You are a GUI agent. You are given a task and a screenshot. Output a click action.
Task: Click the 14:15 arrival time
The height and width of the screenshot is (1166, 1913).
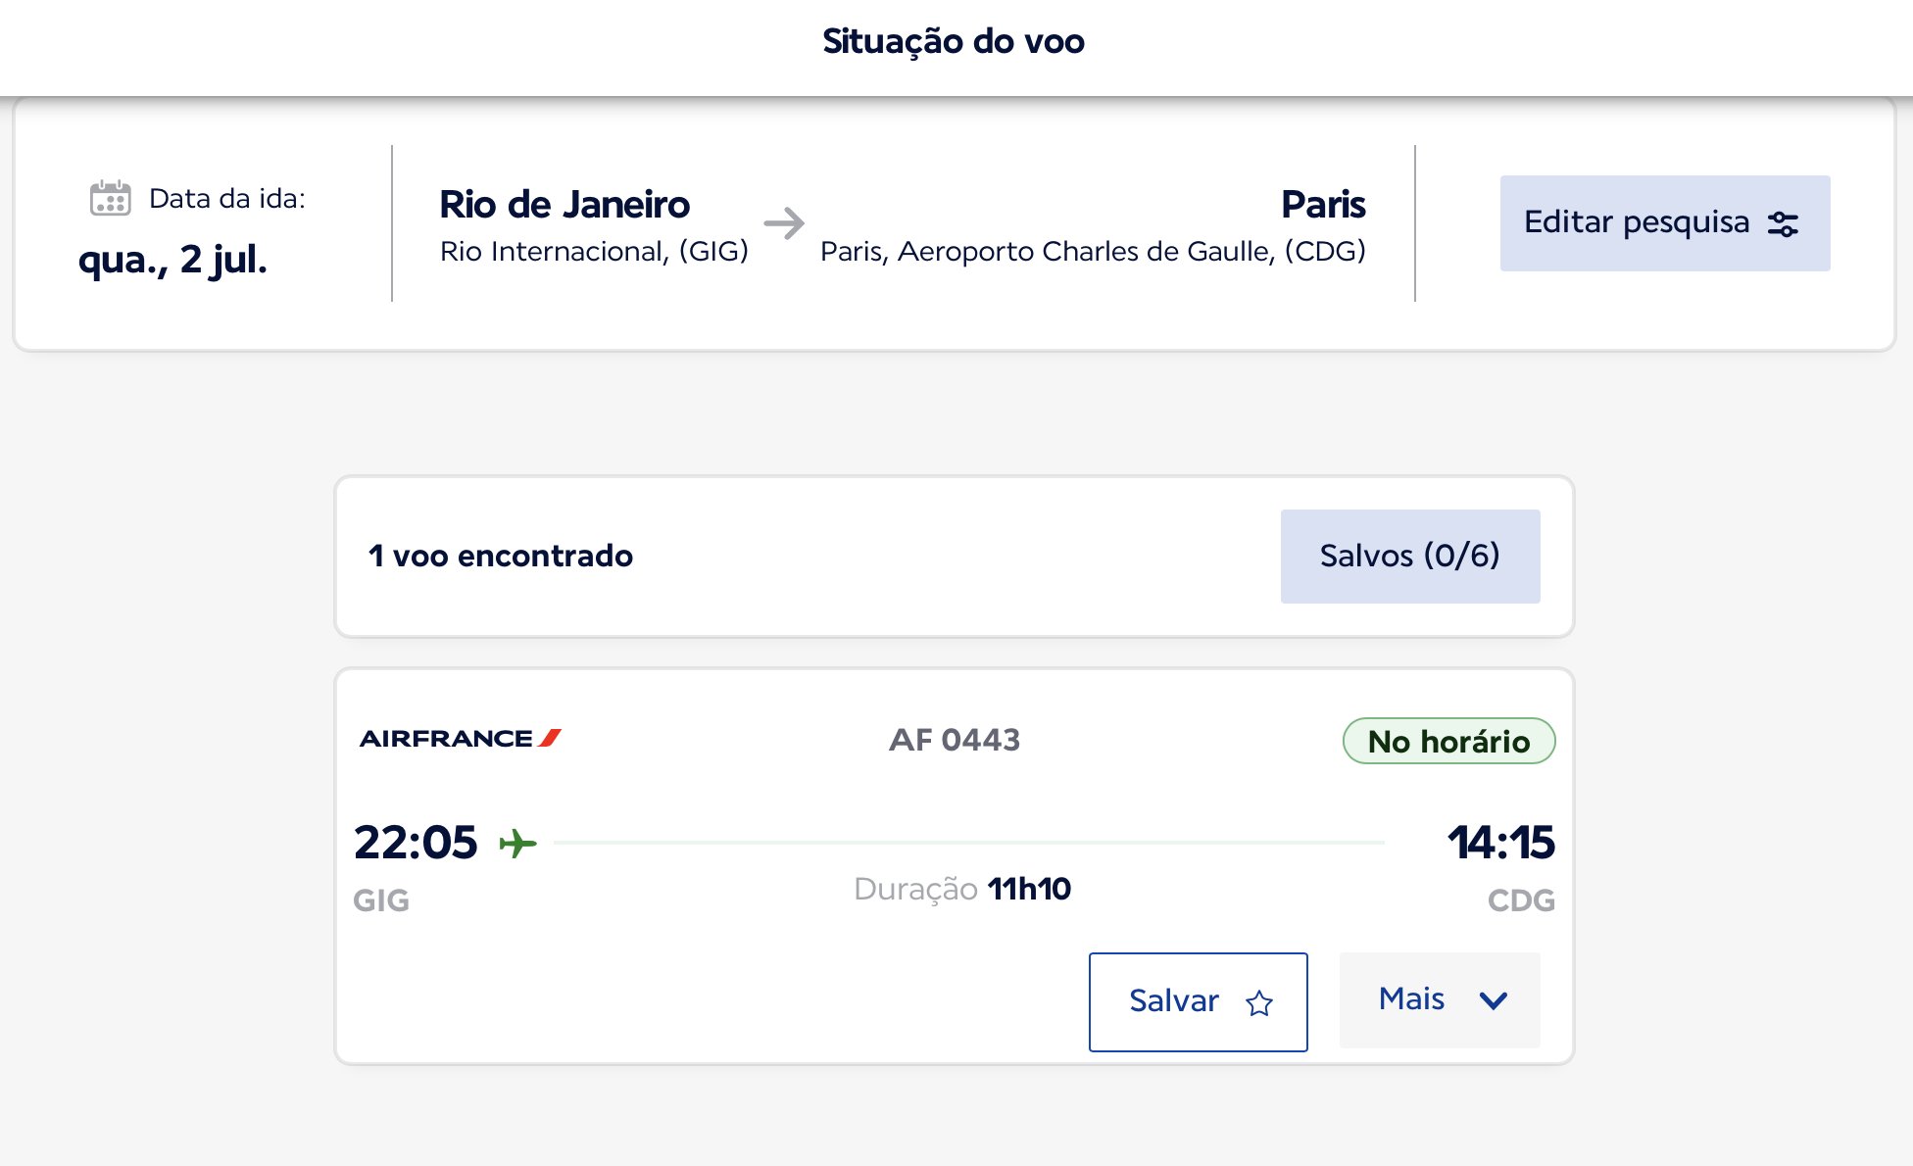point(1500,843)
